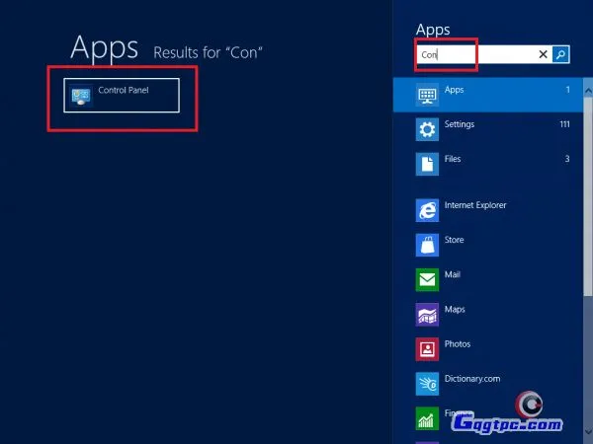Image resolution: width=593 pixels, height=444 pixels.
Task: Open the Control Panel search result tile
Action: click(122, 95)
